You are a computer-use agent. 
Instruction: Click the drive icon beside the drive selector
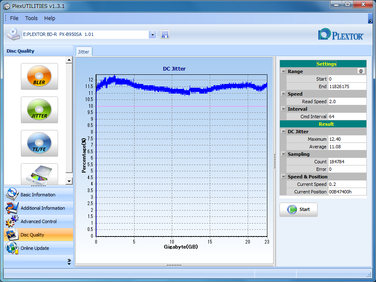pos(13,34)
